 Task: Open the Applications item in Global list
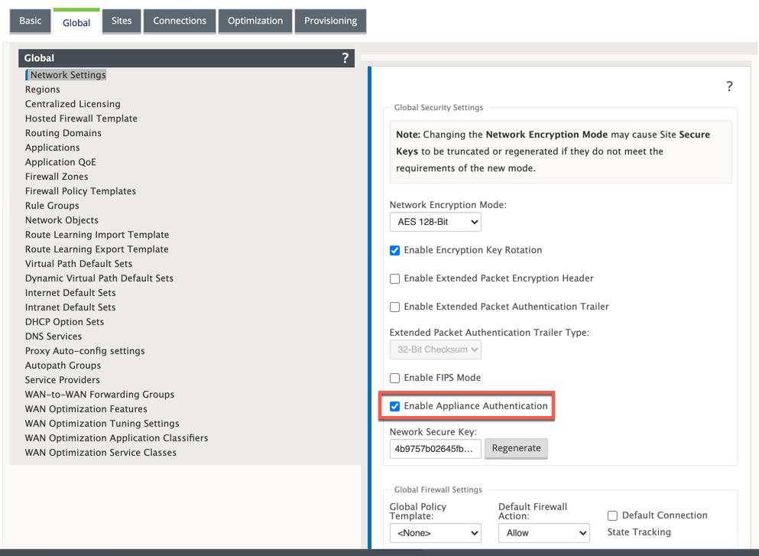(52, 148)
